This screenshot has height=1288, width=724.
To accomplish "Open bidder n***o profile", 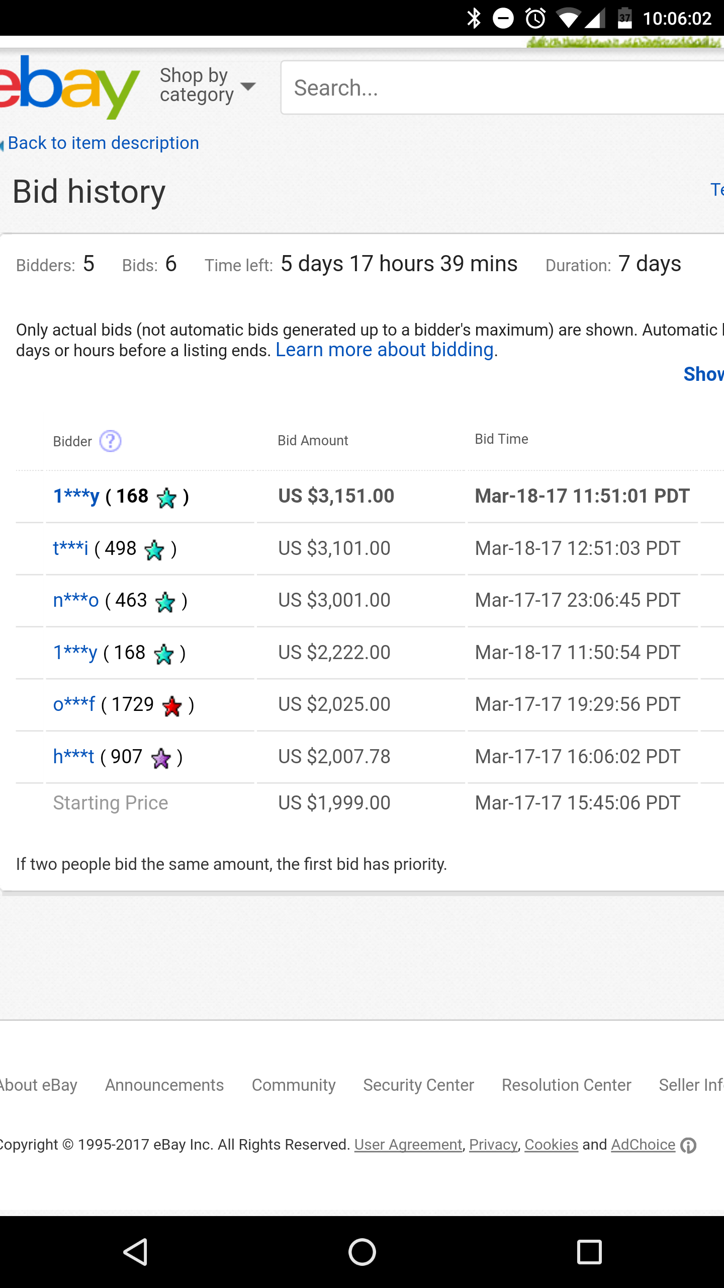I will pyautogui.click(x=76, y=600).
